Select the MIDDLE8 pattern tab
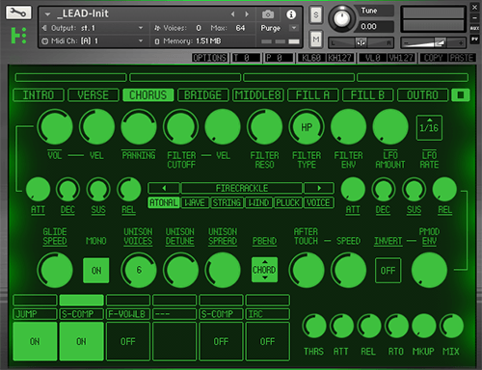482x370 pixels. pos(258,95)
